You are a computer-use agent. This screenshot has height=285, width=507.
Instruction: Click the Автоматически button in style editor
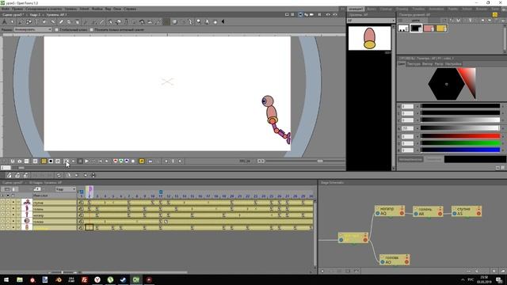click(410, 159)
